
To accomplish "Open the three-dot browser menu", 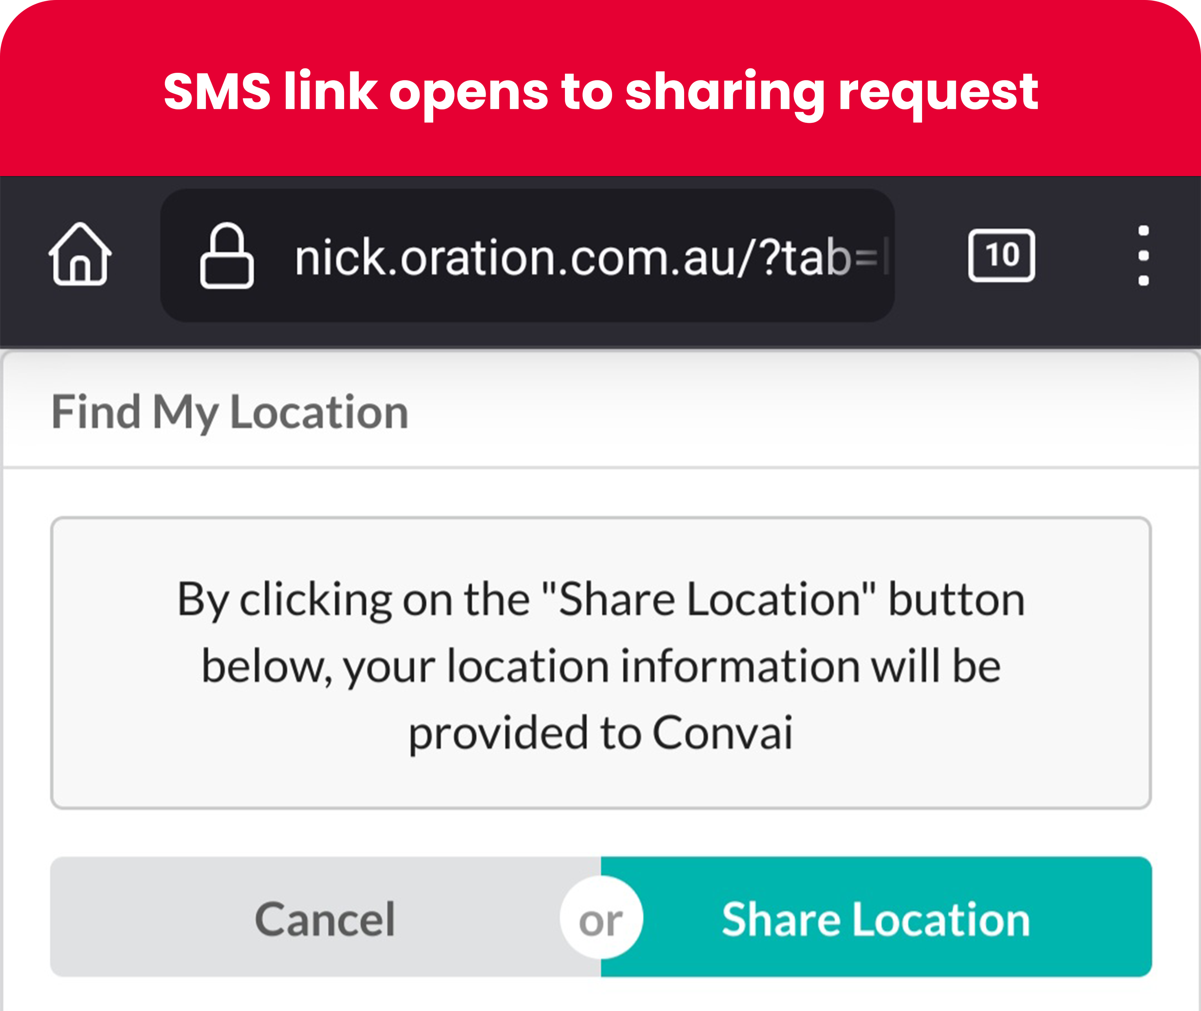I will [x=1143, y=255].
